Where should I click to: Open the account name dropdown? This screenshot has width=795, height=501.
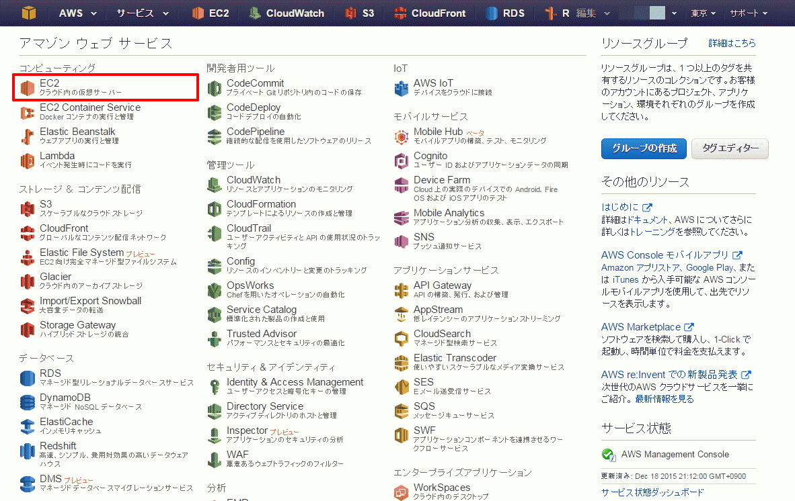pyautogui.click(x=648, y=13)
